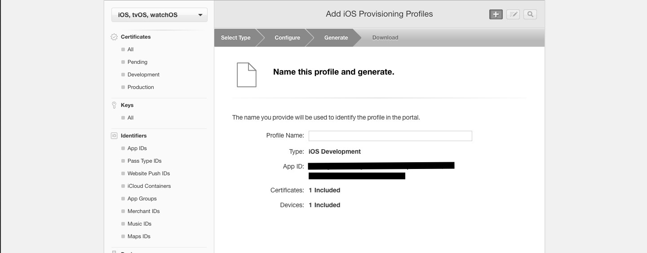Click the Add iOS Provisioning Profiles title

pos(379,14)
